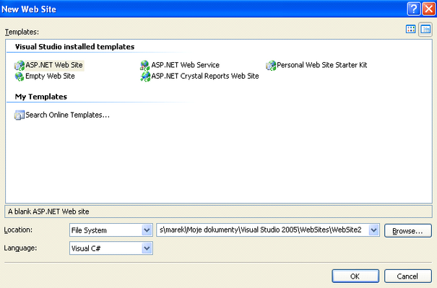
Task: Switch templates to large icons view
Action: (x=411, y=29)
